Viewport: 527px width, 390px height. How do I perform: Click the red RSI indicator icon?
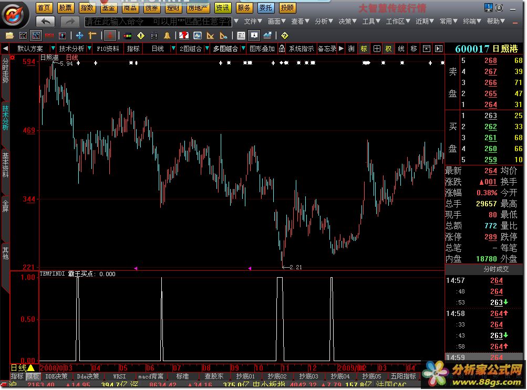point(49,35)
